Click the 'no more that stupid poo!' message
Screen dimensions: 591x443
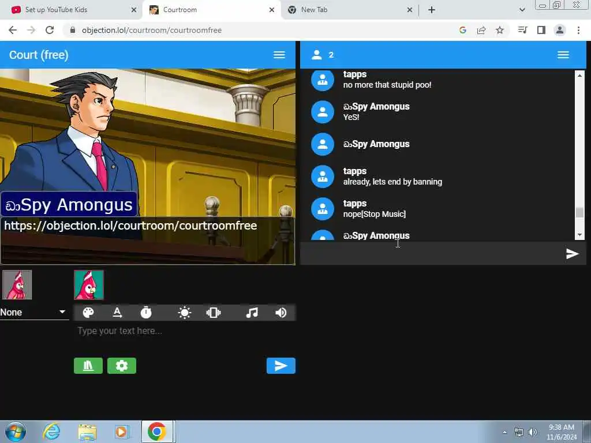[x=387, y=85]
